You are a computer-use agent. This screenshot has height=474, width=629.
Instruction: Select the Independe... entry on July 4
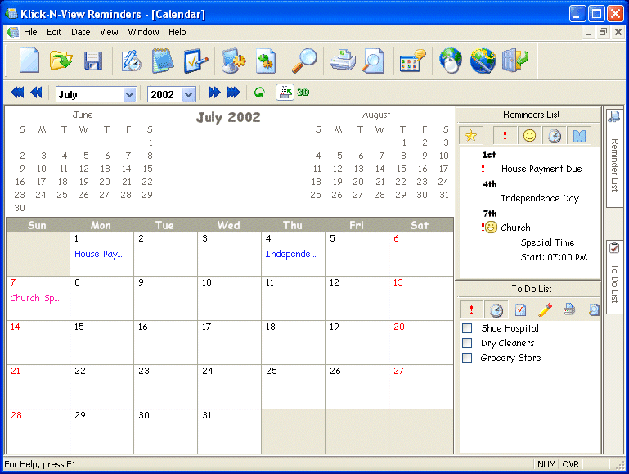(290, 254)
